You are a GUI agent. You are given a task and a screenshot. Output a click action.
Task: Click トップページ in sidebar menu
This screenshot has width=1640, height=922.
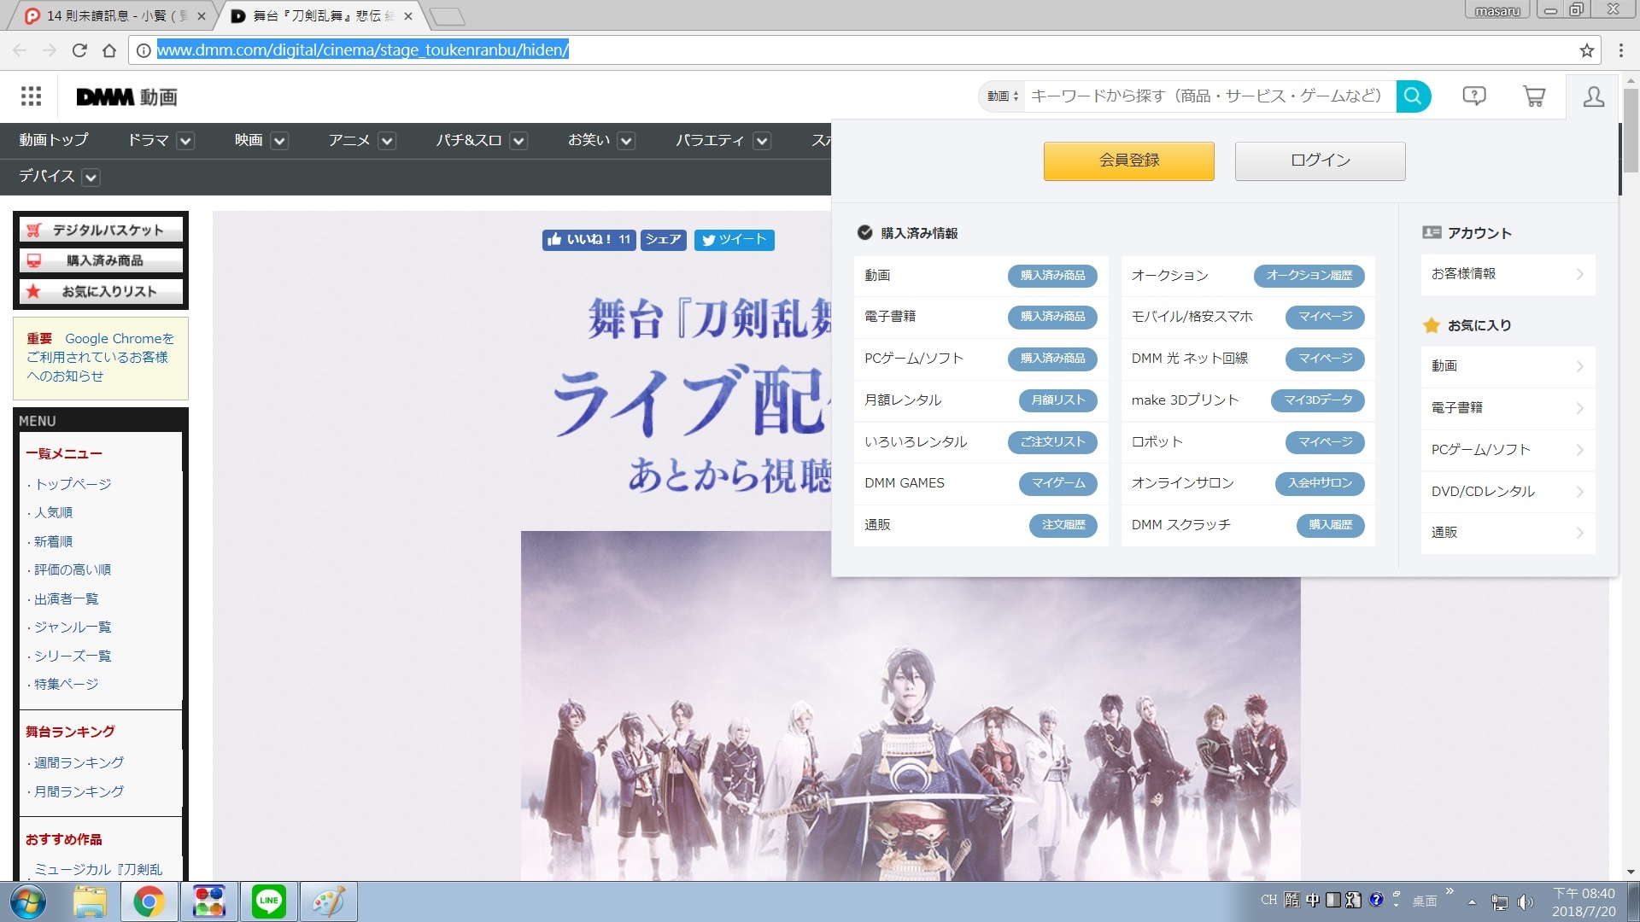pos(73,484)
